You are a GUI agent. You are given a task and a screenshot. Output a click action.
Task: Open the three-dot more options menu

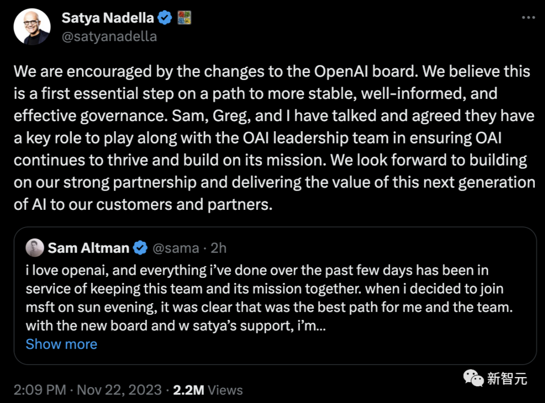pos(528,18)
